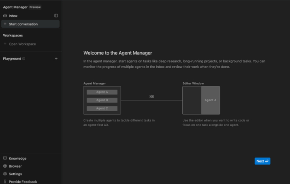Click the Playground section label

pyautogui.click(x=12, y=59)
